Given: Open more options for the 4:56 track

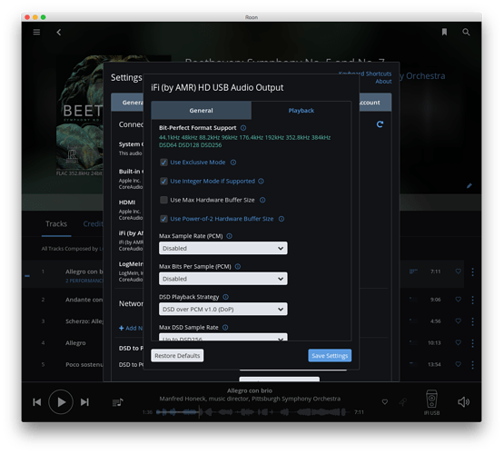Looking at the screenshot, I should (472, 321).
